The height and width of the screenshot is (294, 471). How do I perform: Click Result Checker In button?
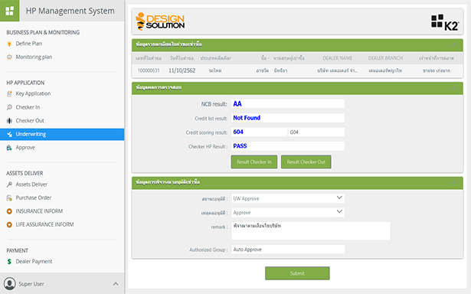254,162
